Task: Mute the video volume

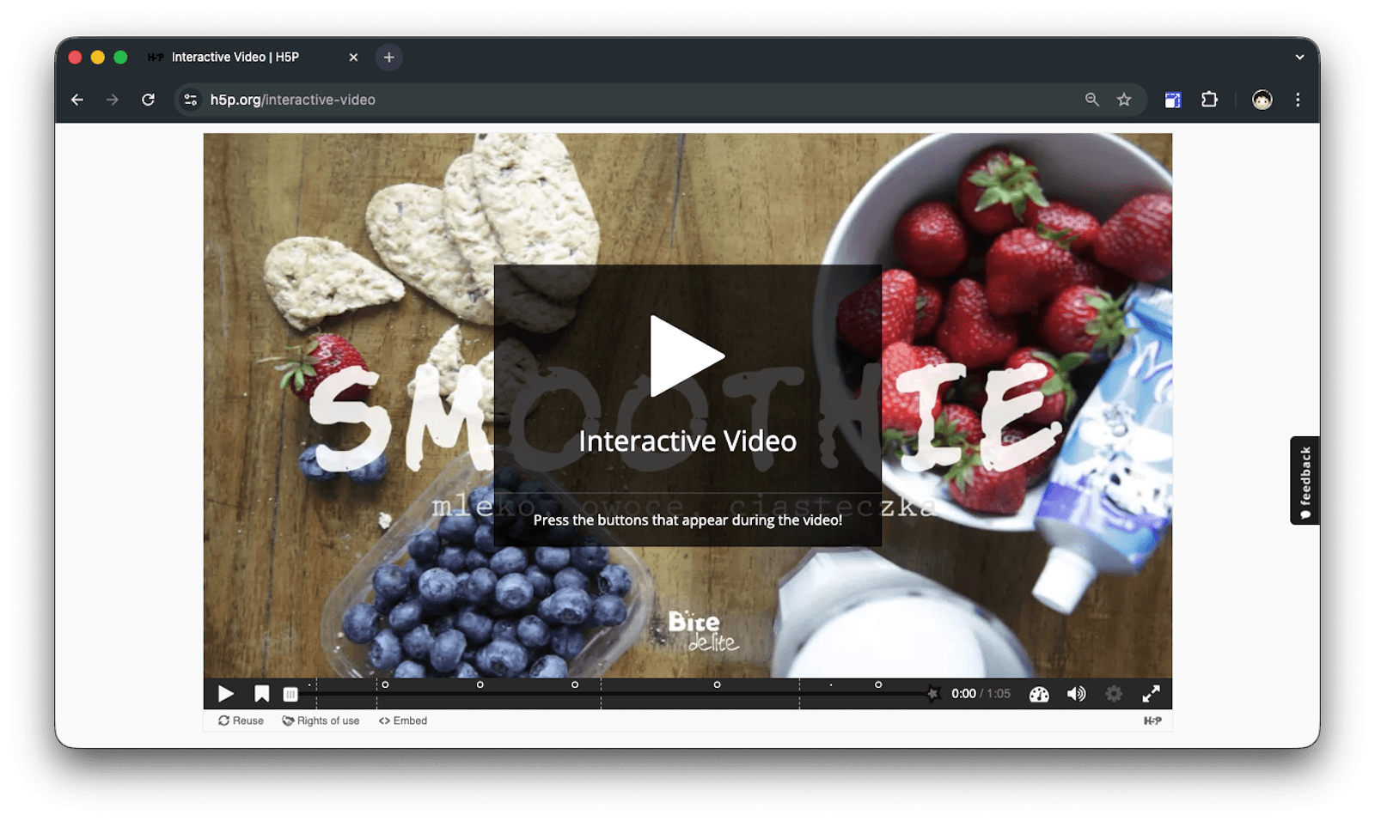Action: pyautogui.click(x=1076, y=694)
